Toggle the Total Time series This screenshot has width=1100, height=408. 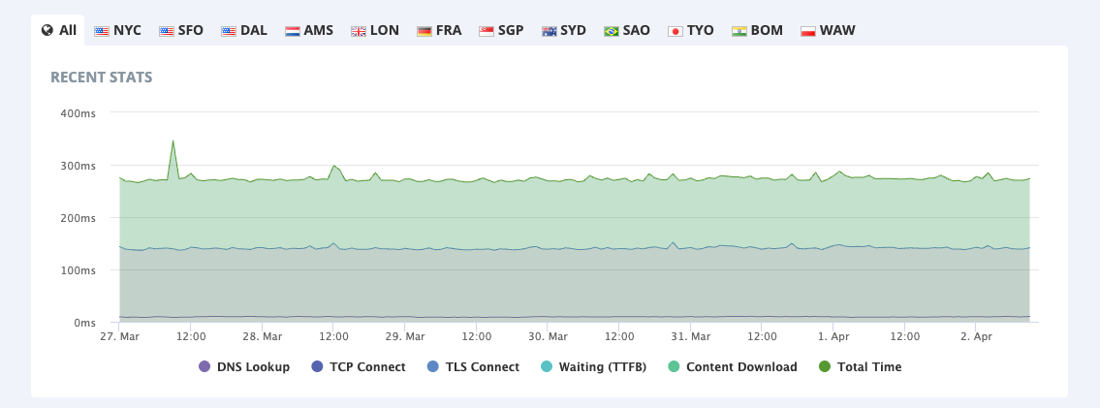click(860, 366)
